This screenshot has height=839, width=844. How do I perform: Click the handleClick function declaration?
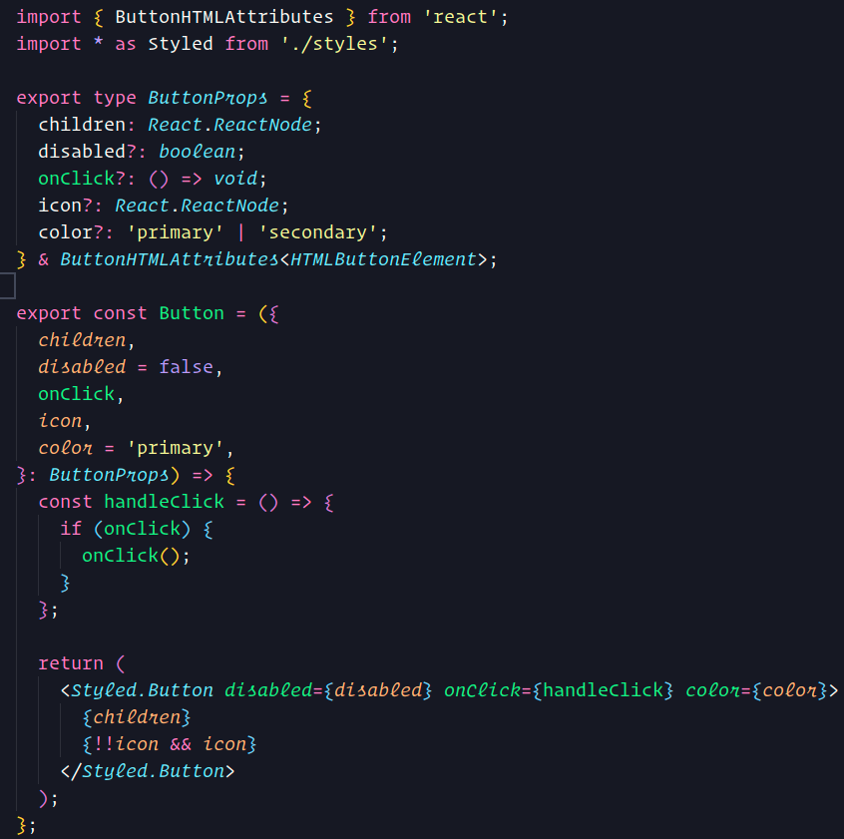(x=164, y=502)
